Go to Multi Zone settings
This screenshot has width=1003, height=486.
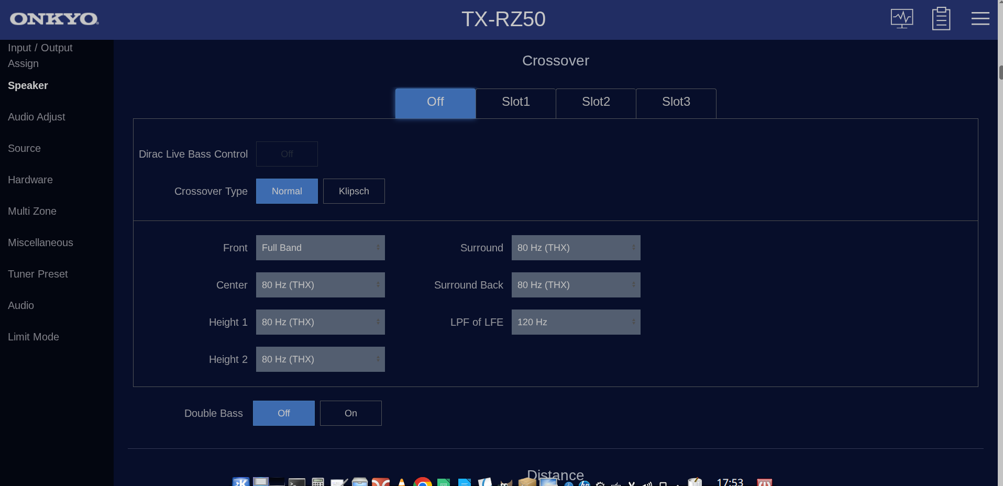pyautogui.click(x=32, y=211)
